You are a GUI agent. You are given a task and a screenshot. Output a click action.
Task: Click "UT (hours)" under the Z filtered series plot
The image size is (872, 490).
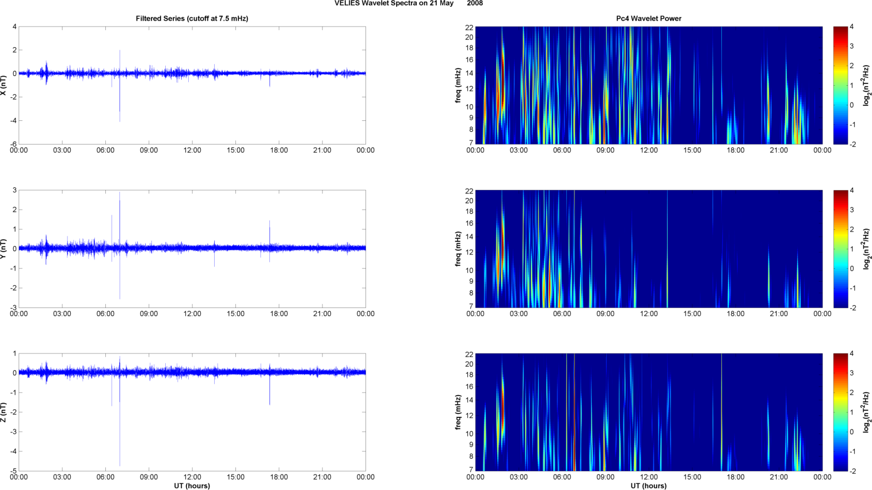point(192,486)
